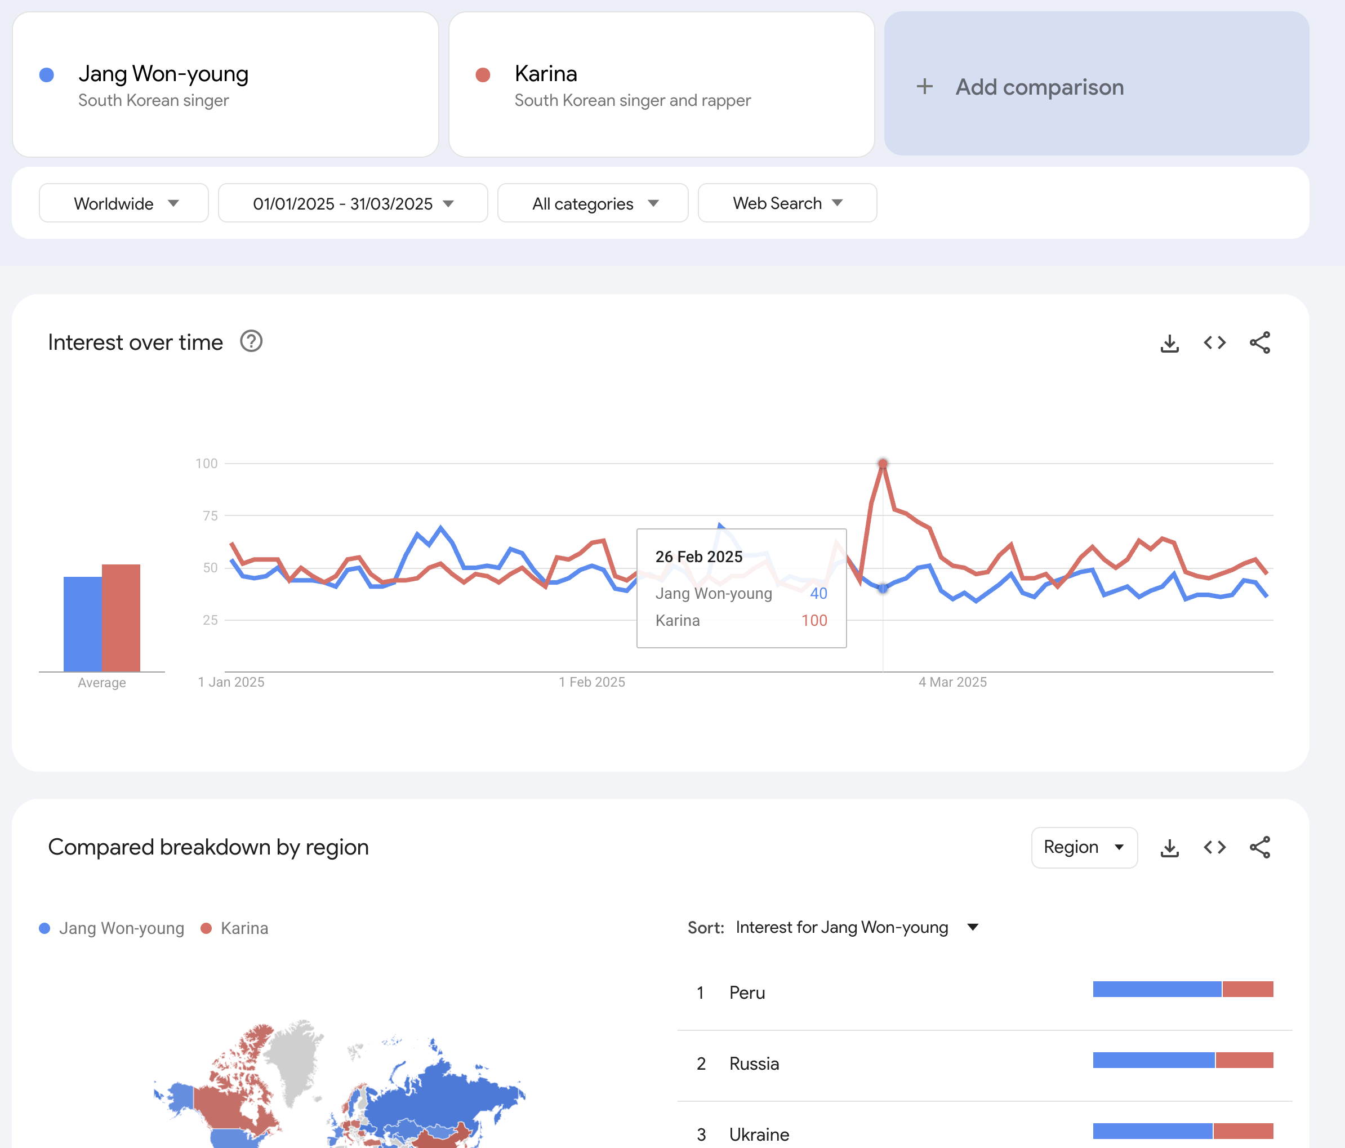Viewport: 1345px width, 1148px height.
Task: Click the help icon beside Interest over time
Action: pyautogui.click(x=251, y=341)
